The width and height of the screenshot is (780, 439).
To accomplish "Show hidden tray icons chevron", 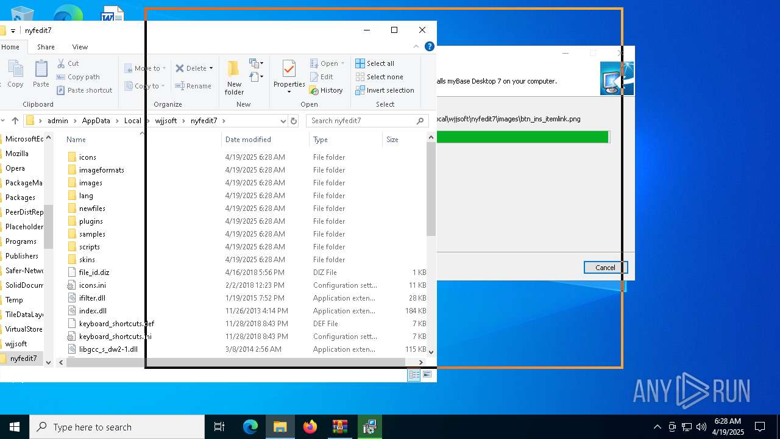I will 657,427.
